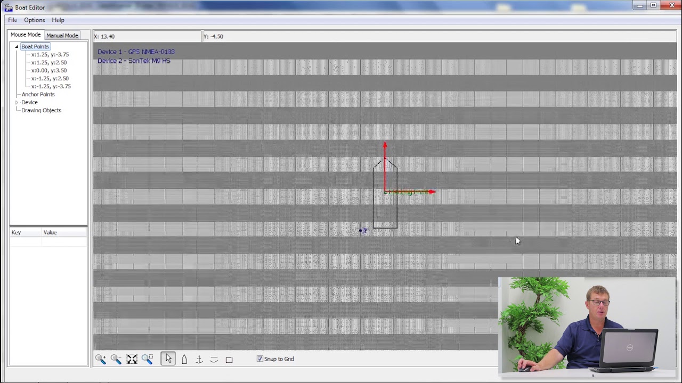The height and width of the screenshot is (383, 682).
Task: Click the Boat Editor title bar icon
Action: pyautogui.click(x=8, y=7)
